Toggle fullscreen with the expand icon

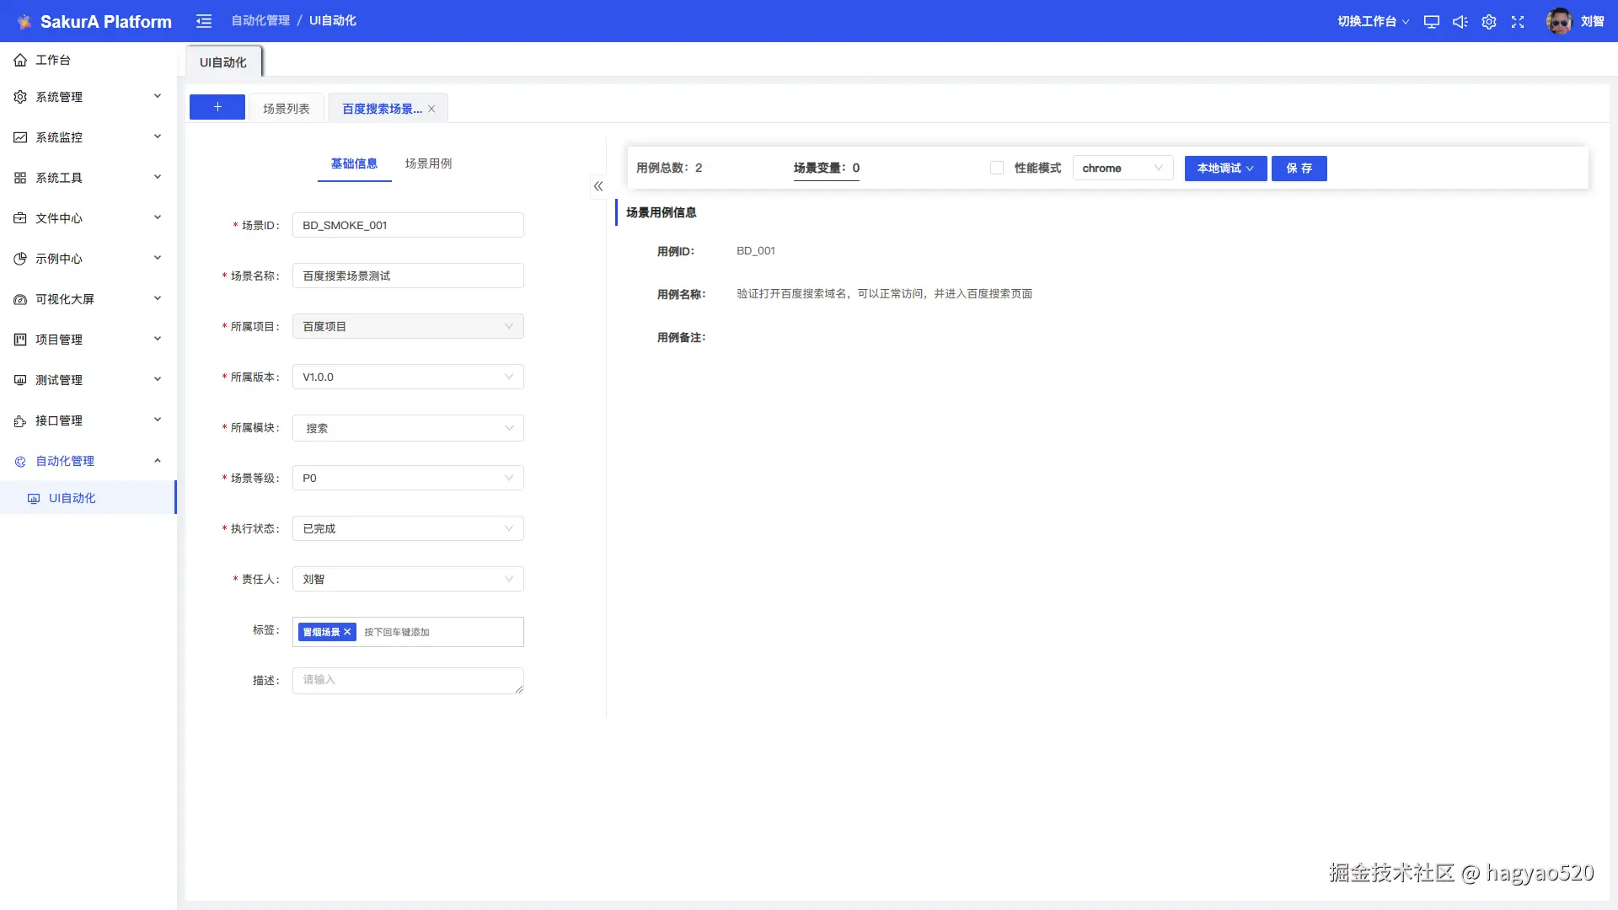point(1518,22)
